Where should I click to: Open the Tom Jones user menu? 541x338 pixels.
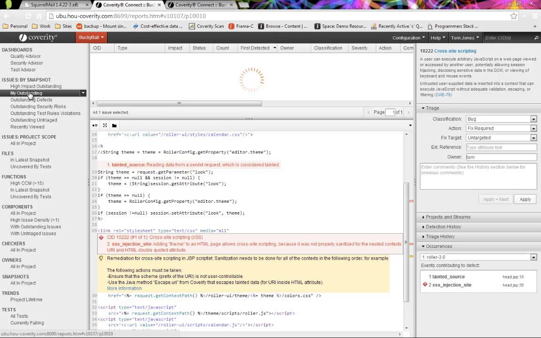pos(465,38)
